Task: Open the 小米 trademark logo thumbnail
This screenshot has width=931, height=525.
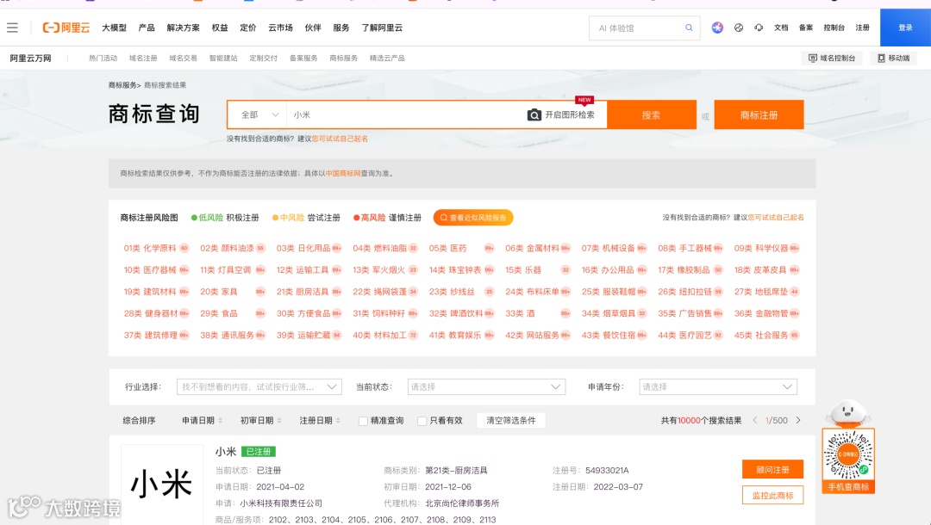Action: point(161,484)
